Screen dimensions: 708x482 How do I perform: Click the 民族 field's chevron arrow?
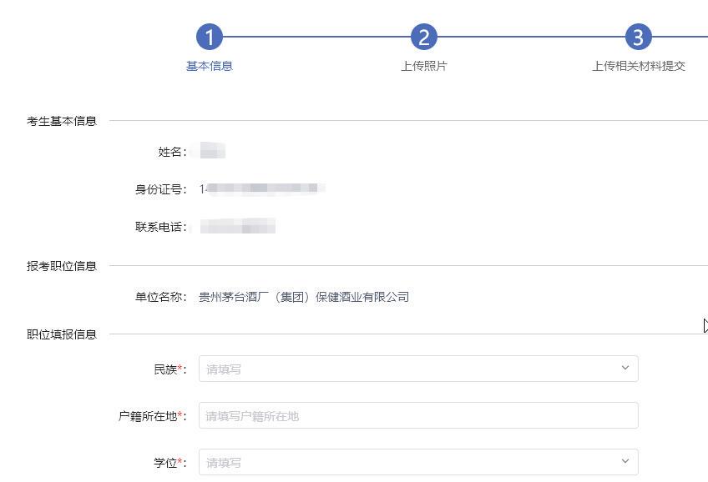625,369
